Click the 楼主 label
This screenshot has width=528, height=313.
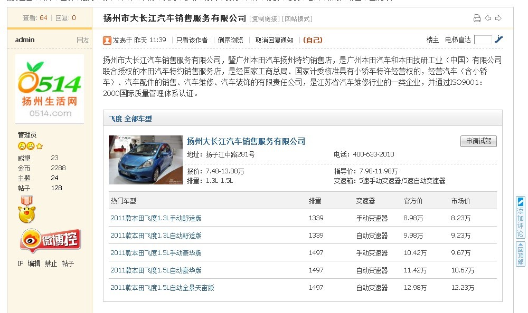[433, 40]
